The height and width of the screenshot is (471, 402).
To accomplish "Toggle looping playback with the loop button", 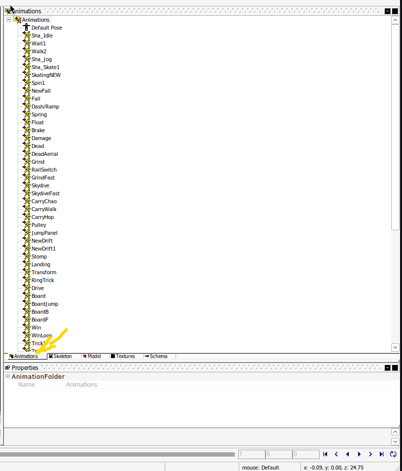I will pyautogui.click(x=393, y=454).
